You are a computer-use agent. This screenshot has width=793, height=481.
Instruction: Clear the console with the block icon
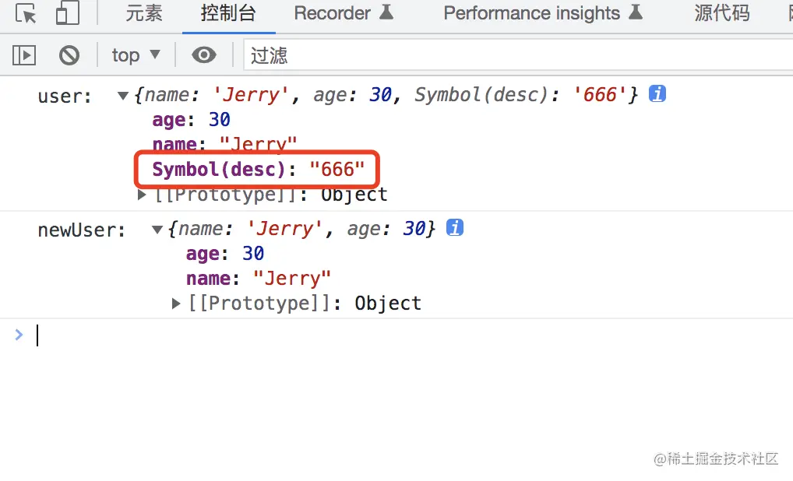pos(69,55)
